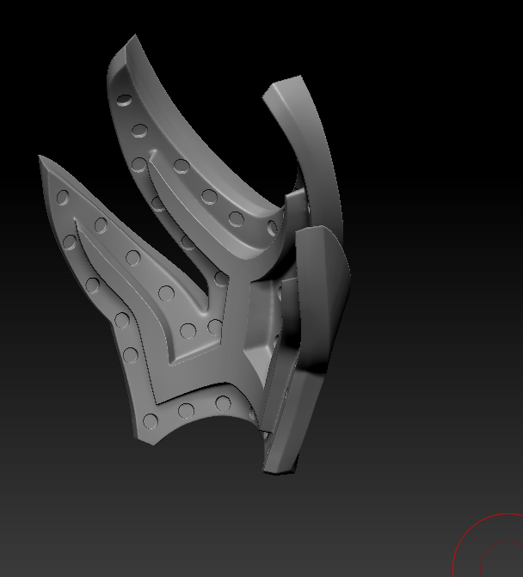Click the rightmost rivet on the bottom edge row

224,402
